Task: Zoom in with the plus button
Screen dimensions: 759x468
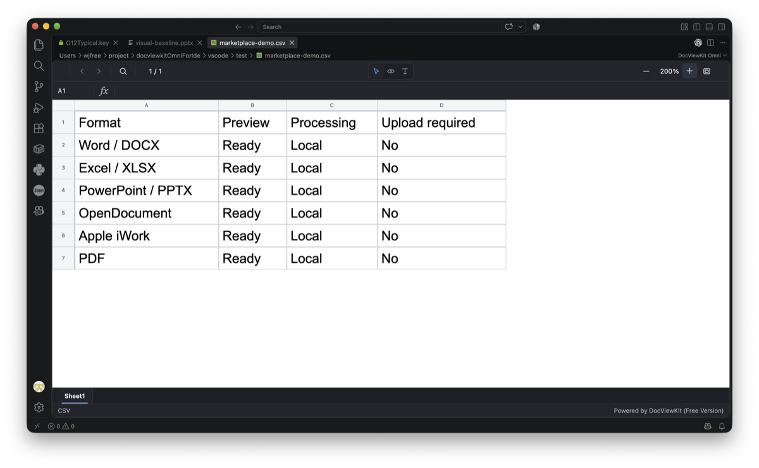Action: pos(689,71)
